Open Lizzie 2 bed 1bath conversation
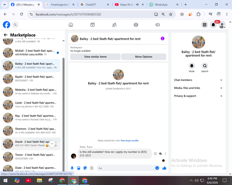This screenshot has height=185, width=232. click(x=31, y=105)
